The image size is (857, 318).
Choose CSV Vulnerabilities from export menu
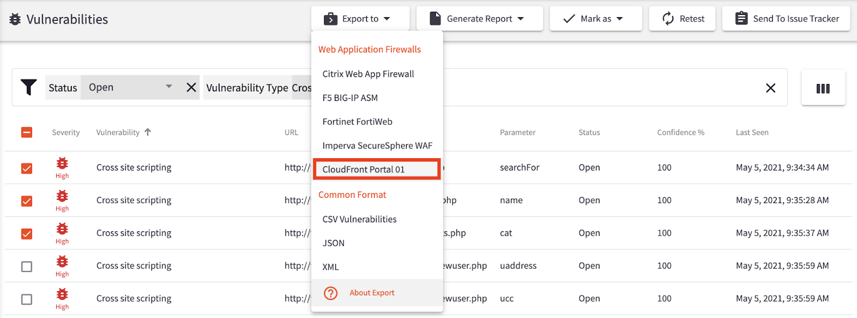point(359,219)
